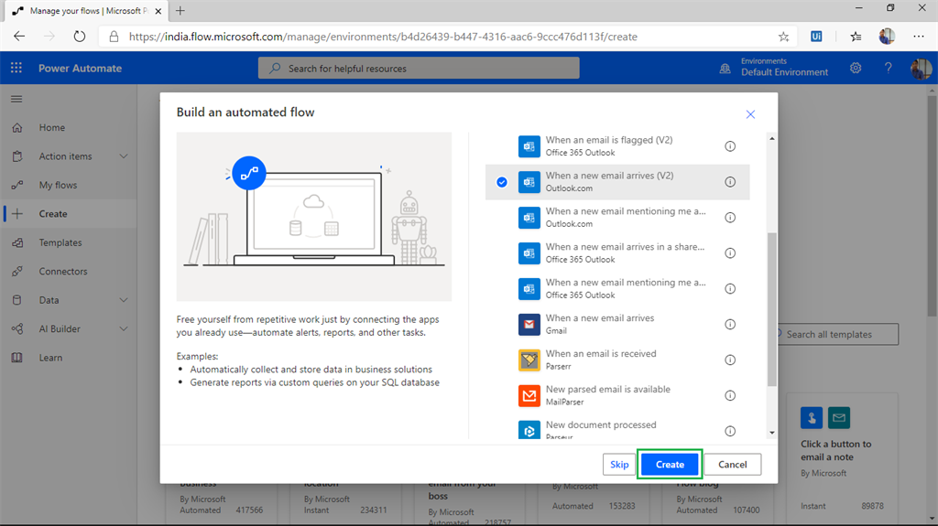
Task: Open Settings gear in Power Automate header
Action: pos(856,68)
